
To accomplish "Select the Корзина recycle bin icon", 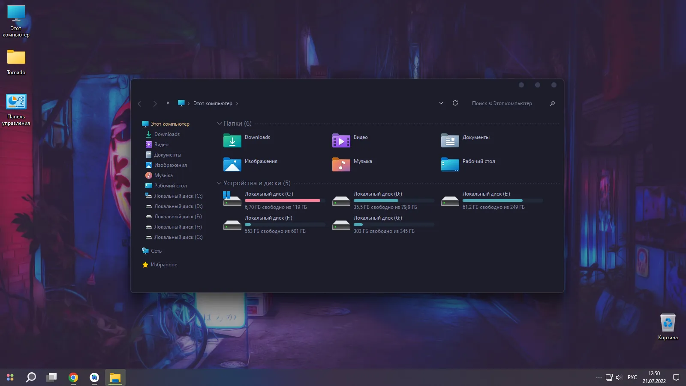I will point(668,327).
